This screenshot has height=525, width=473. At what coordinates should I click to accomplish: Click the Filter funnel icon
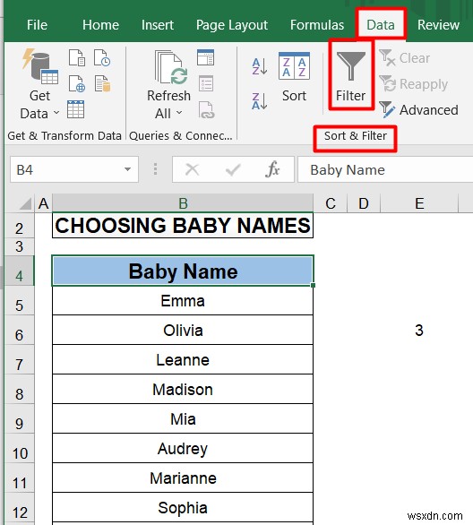click(x=351, y=66)
